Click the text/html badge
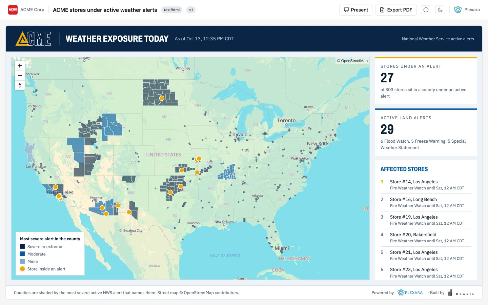488x305 pixels. (172, 10)
